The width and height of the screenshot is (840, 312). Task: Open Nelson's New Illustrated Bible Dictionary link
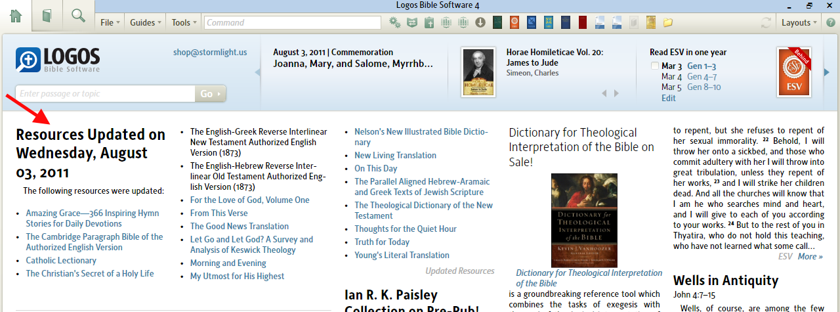(x=421, y=137)
